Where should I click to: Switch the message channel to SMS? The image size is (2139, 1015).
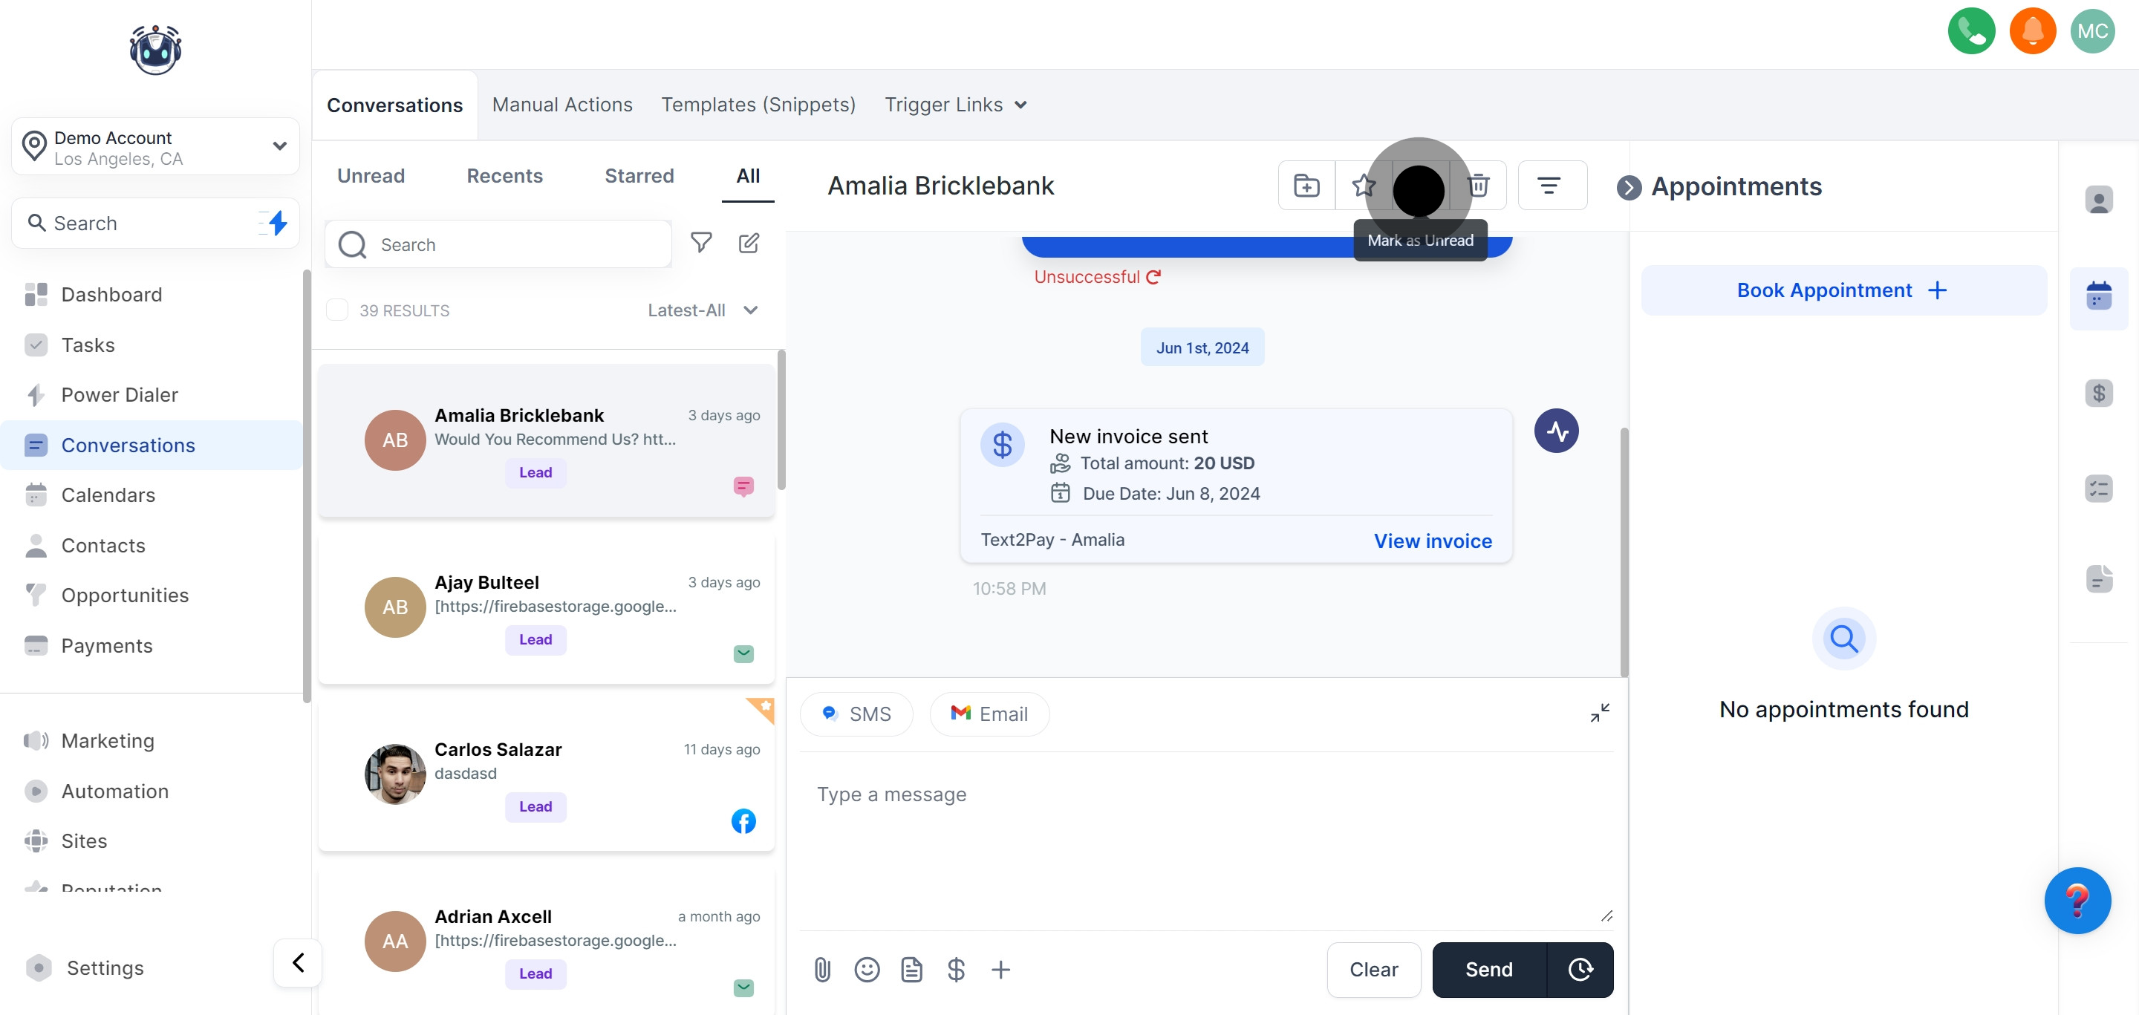pyautogui.click(x=856, y=714)
